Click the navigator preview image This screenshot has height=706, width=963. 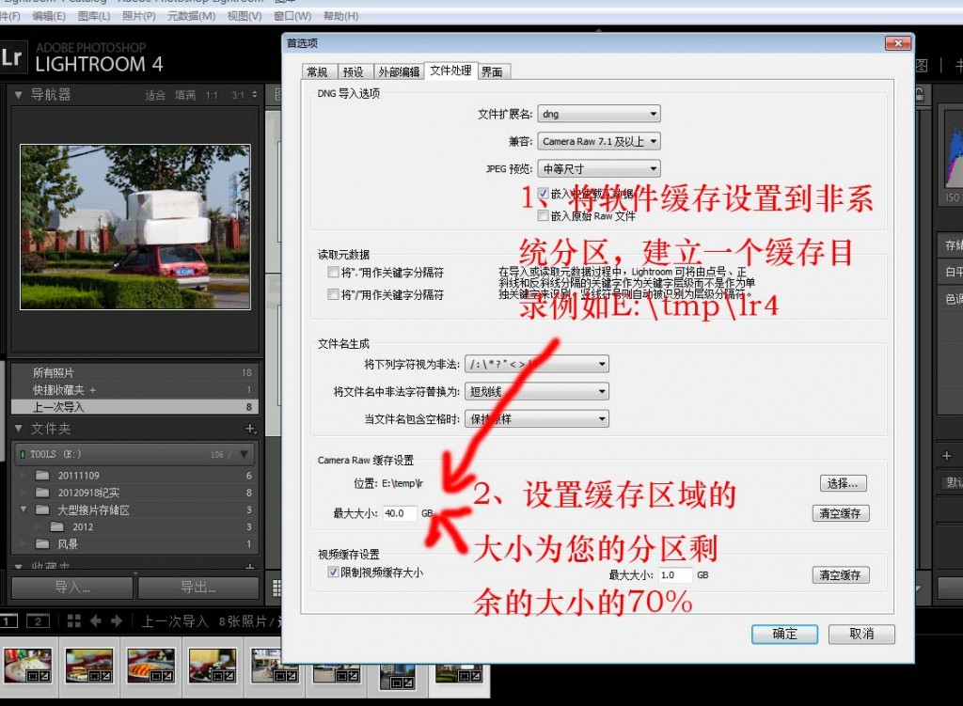pos(135,227)
